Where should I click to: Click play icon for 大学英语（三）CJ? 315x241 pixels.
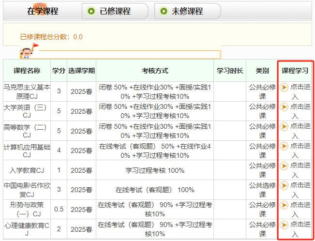pos(284,107)
